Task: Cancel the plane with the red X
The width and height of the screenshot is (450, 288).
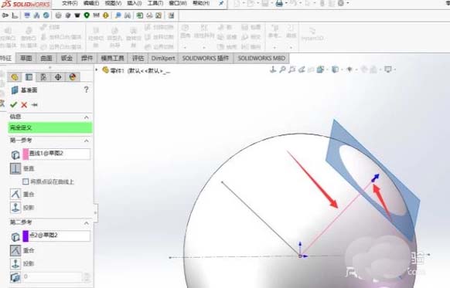Action: click(24, 105)
